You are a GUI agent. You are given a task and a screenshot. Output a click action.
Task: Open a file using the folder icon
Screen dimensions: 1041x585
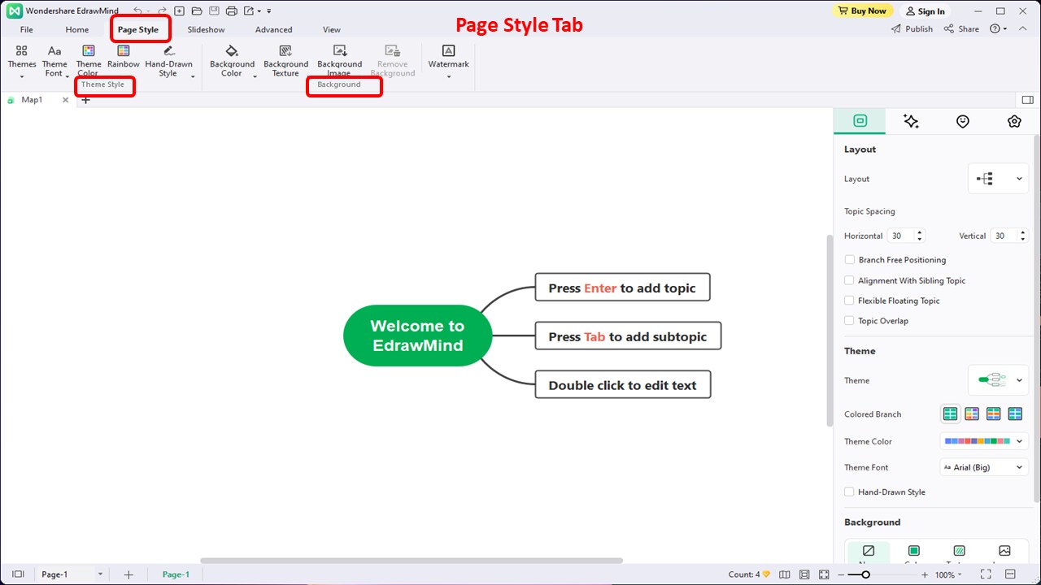(x=196, y=11)
